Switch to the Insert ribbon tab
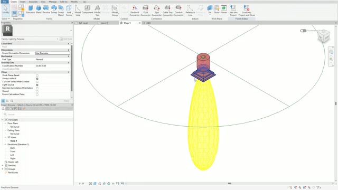This screenshot has width=338, height=190. (23, 2)
